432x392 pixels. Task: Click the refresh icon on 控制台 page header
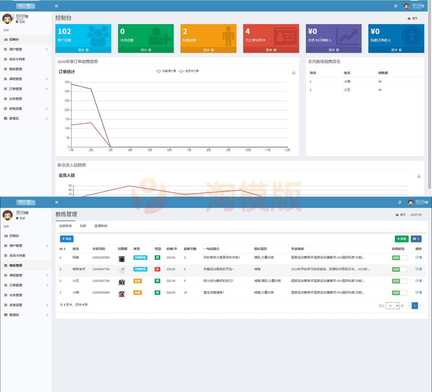point(396,6)
